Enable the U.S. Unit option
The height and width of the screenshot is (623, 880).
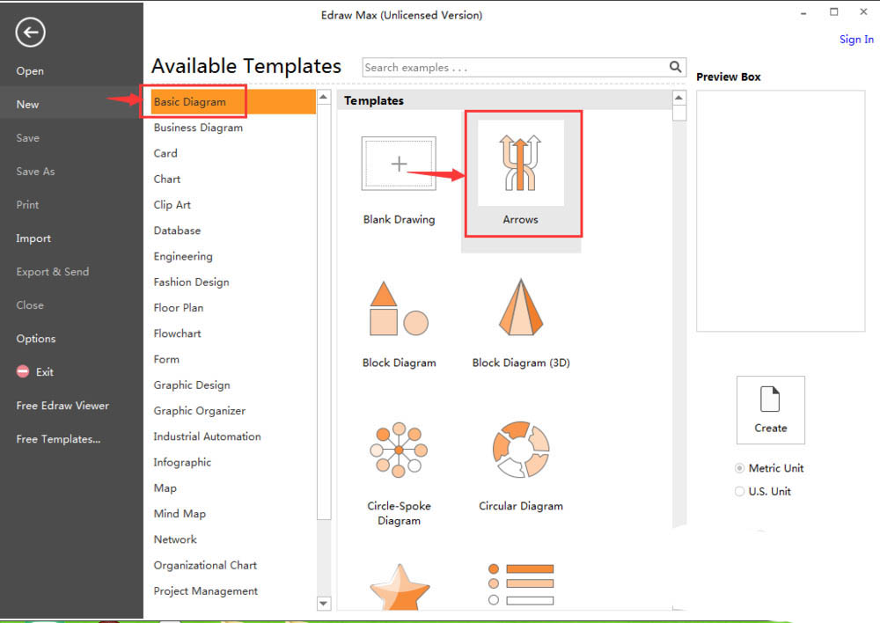tap(739, 492)
